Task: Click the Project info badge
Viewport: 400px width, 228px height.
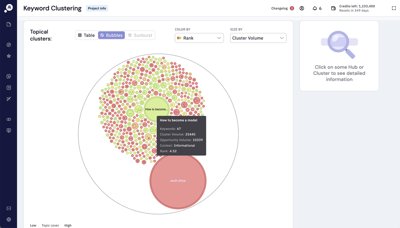Action: pos(97,8)
